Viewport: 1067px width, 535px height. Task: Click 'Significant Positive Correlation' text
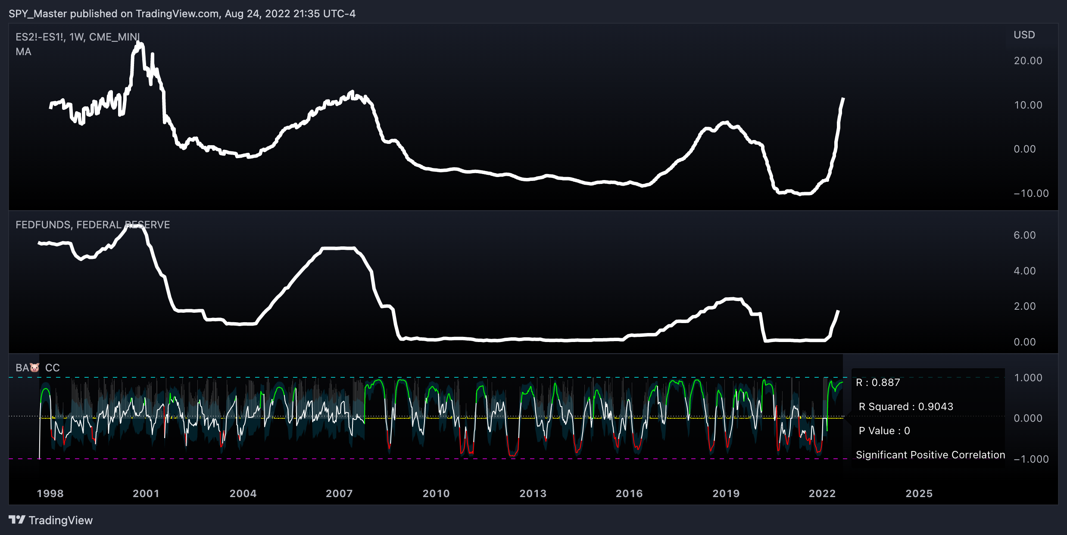(930, 455)
